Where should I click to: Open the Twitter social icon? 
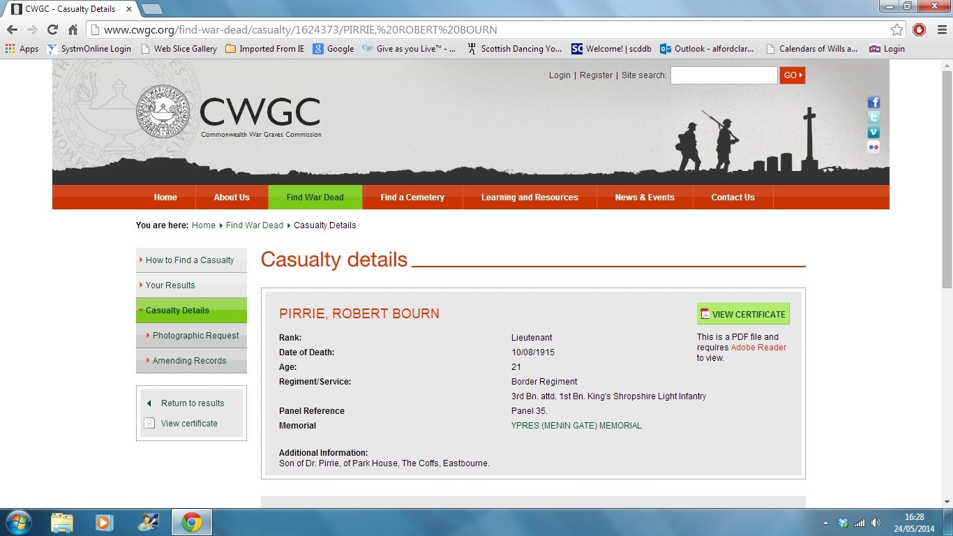873,117
